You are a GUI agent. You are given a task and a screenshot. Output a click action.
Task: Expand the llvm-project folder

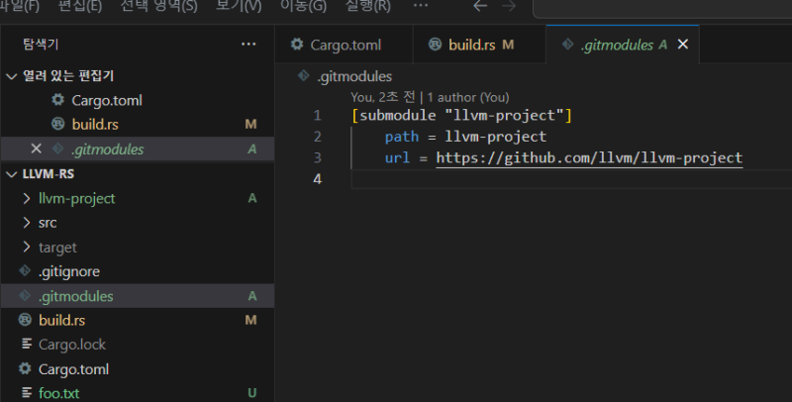[27, 198]
